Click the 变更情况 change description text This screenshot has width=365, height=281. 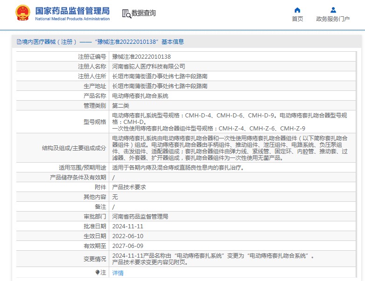[x=213, y=259]
